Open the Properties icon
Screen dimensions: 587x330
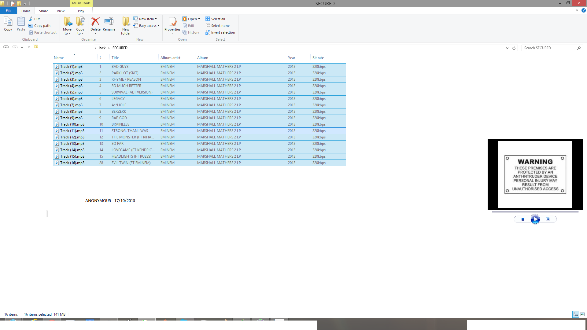172,22
